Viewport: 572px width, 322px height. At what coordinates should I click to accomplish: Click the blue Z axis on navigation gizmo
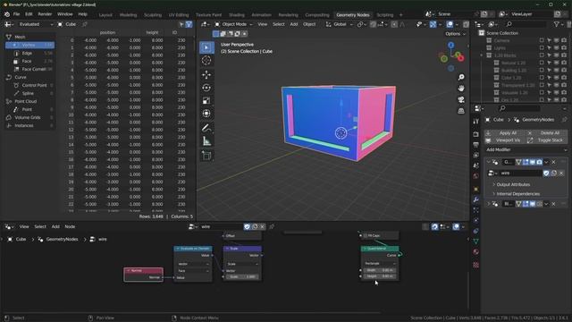(x=450, y=45)
